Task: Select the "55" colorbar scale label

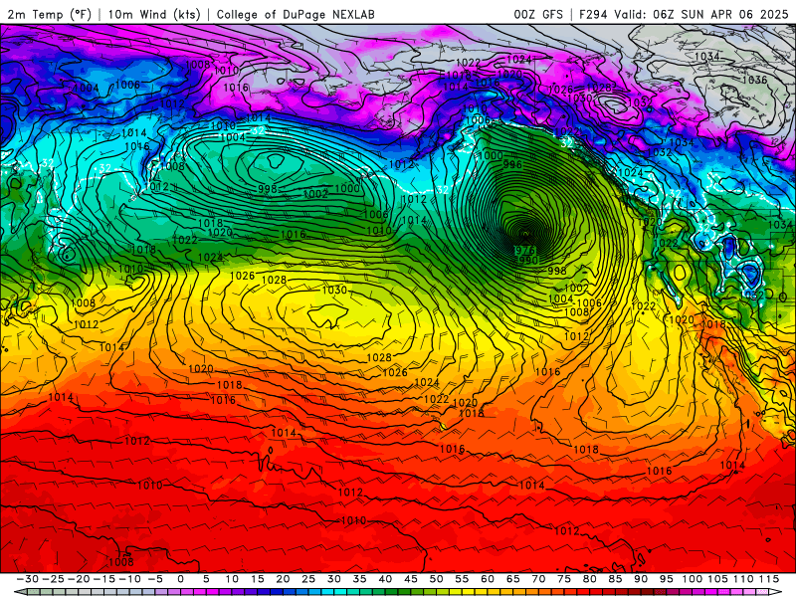Action: point(462,579)
